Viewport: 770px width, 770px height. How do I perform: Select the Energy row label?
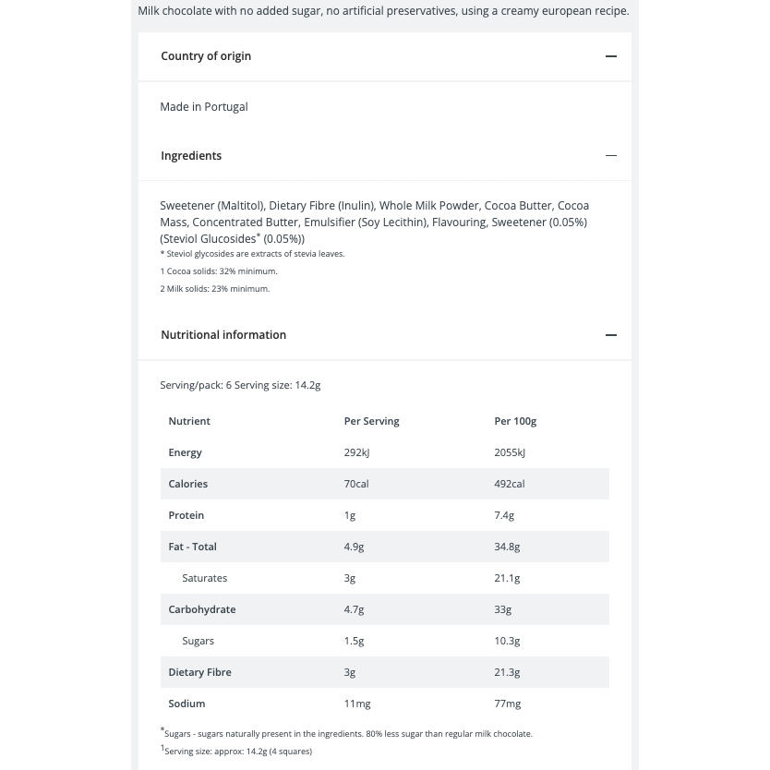(185, 452)
